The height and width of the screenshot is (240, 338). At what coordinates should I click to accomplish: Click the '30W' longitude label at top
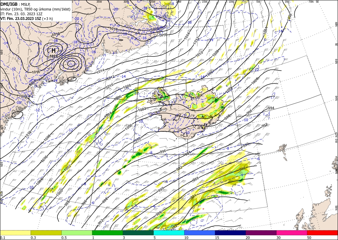(x=126, y=2)
